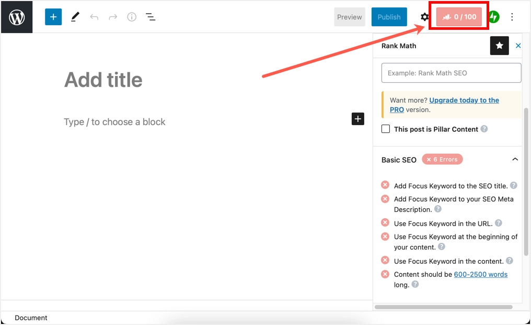Click the Rank Math star icon
This screenshot has width=531, height=325.
pos(499,46)
